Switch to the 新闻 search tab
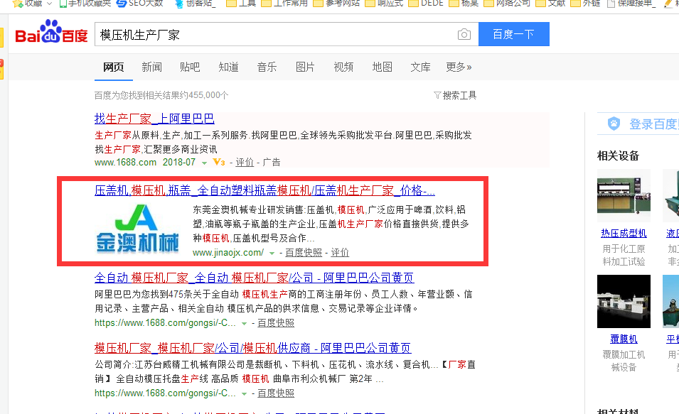679x414 pixels. pyautogui.click(x=151, y=67)
